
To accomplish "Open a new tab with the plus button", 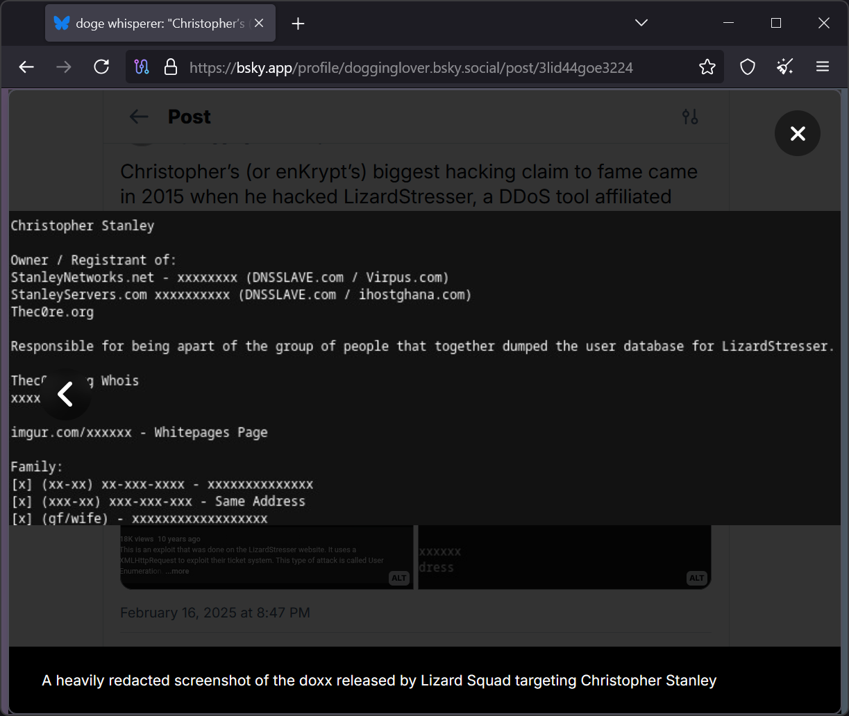I will pos(298,24).
